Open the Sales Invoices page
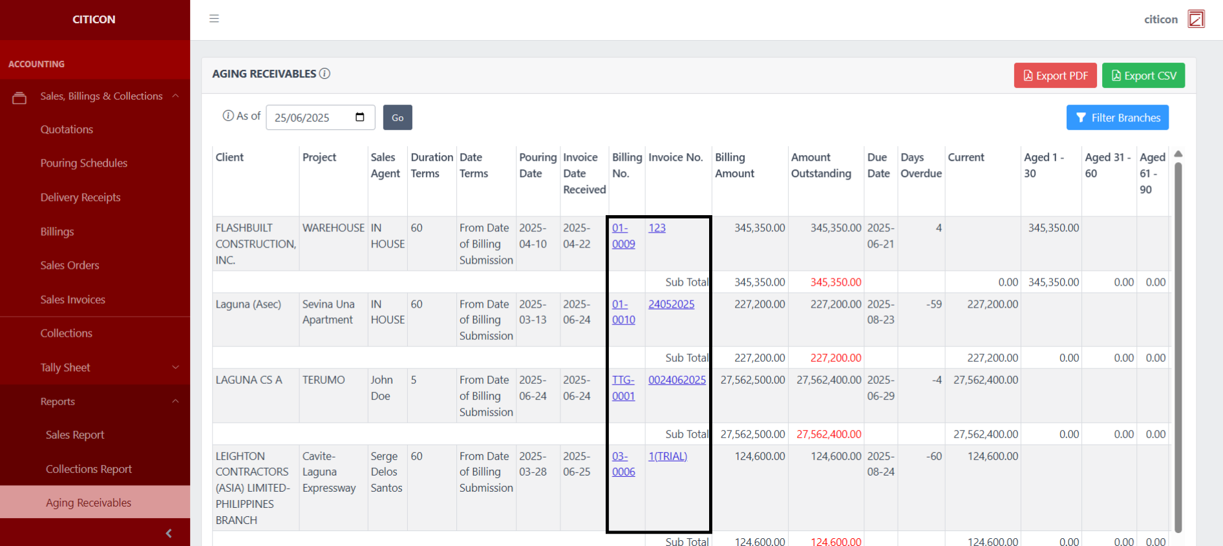This screenshot has height=546, width=1223. click(x=72, y=299)
